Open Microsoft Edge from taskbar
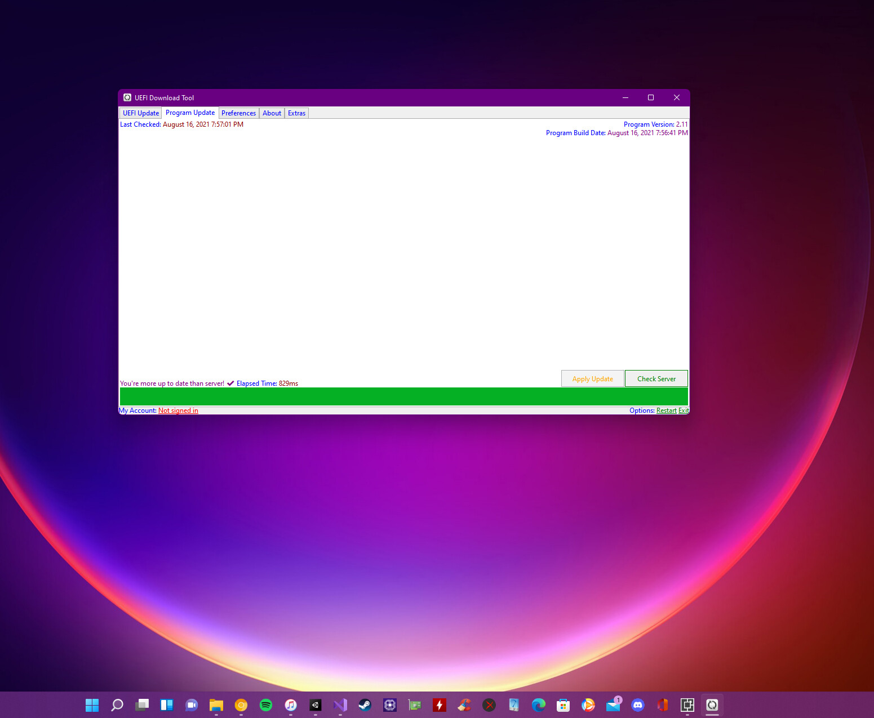This screenshot has height=718, width=874. click(x=539, y=705)
